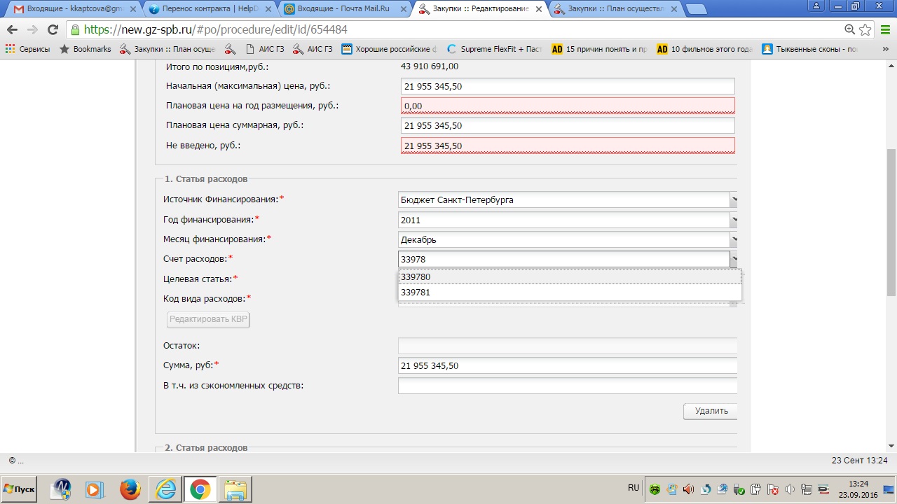Click the green antivirus tray icon
This screenshot has width=897, height=504.
tap(655, 489)
